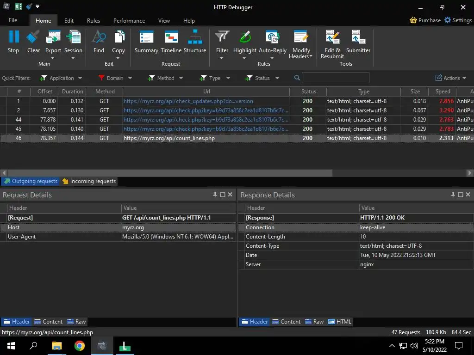Sort by the Speed column header
This screenshot has height=355, width=474.
[x=443, y=92]
